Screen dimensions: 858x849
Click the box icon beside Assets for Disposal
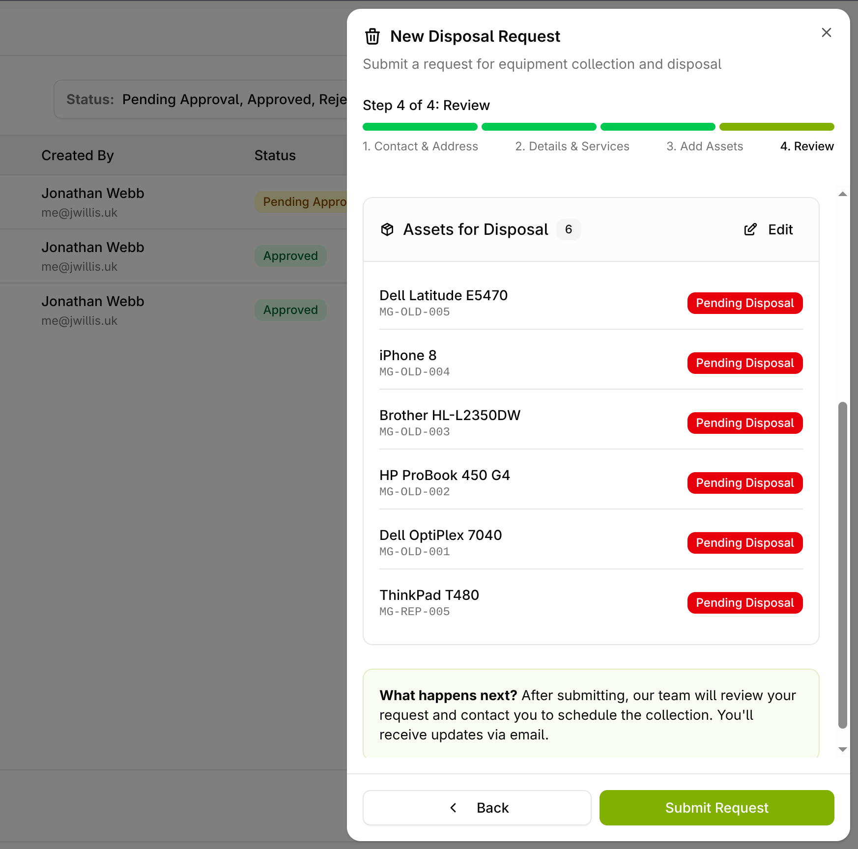pyautogui.click(x=387, y=229)
